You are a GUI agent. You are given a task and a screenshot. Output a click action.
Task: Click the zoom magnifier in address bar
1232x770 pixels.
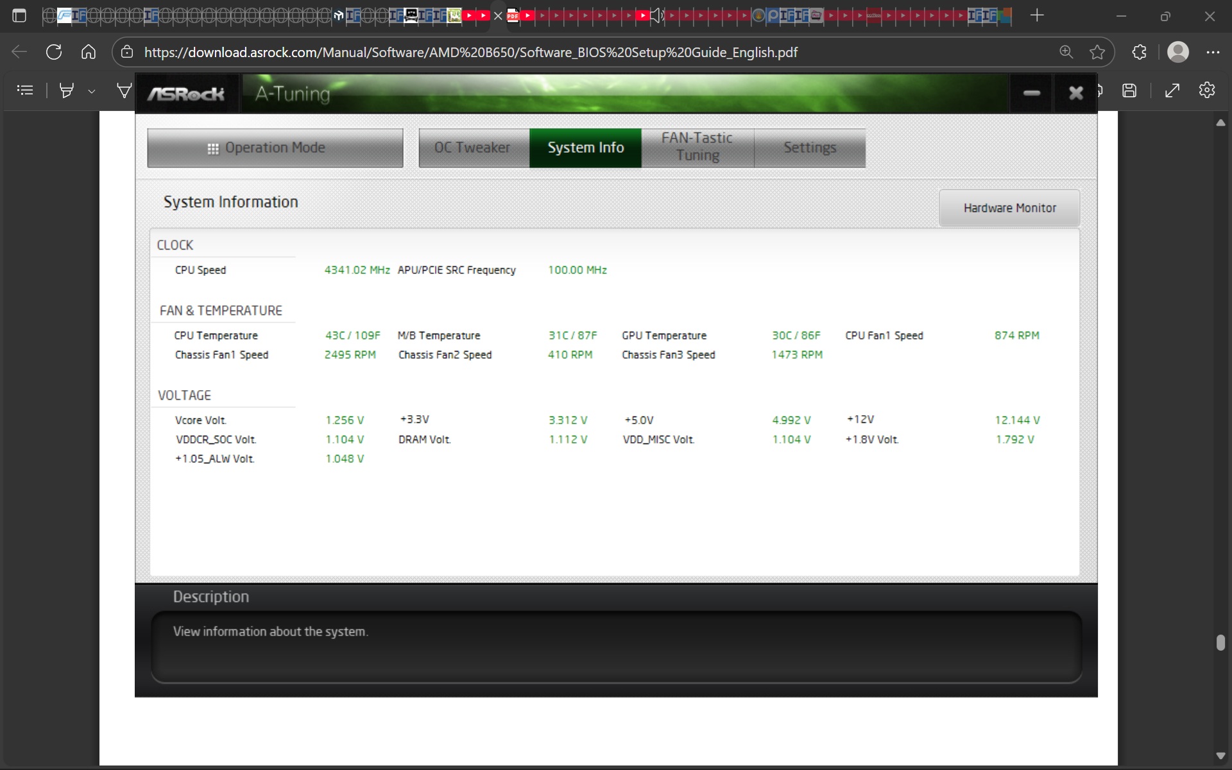1066,52
